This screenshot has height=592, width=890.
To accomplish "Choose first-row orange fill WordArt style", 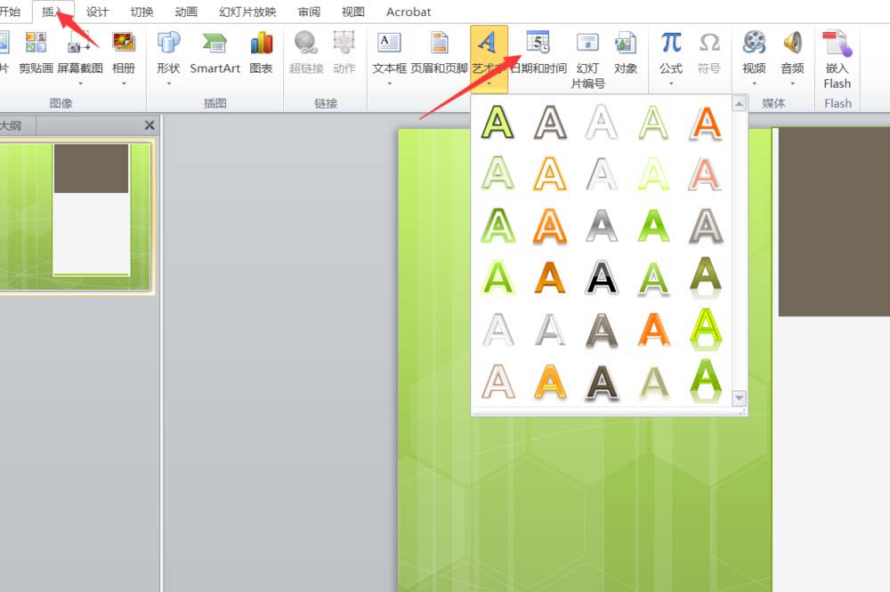I will pyautogui.click(x=706, y=122).
